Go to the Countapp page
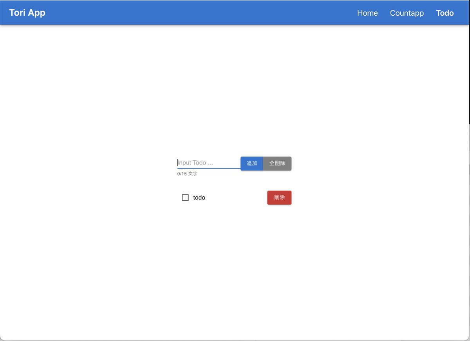The width and height of the screenshot is (470, 341). pos(407,13)
